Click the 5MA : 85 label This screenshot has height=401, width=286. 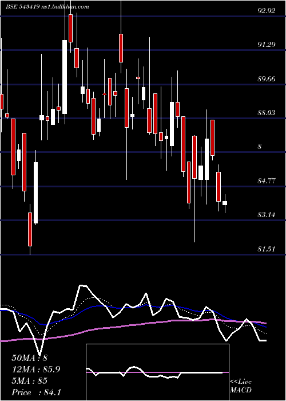30,381
